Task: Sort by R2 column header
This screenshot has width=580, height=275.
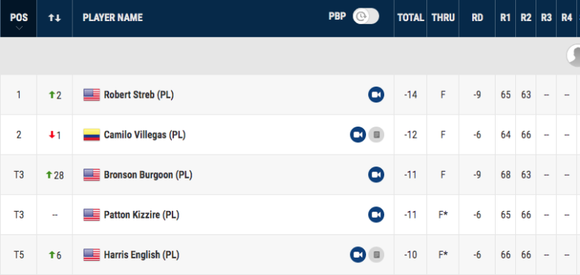Action: 526,17
